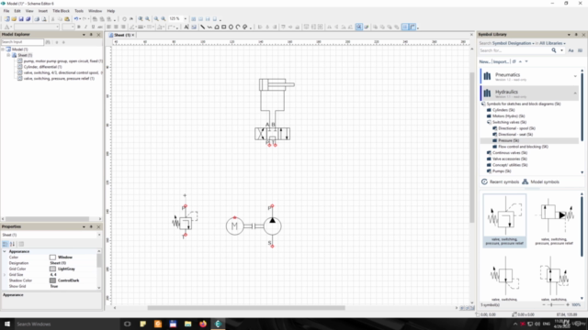This screenshot has height=330, width=588.
Task: Click the New... link in Symbol Library
Action: (484, 61)
